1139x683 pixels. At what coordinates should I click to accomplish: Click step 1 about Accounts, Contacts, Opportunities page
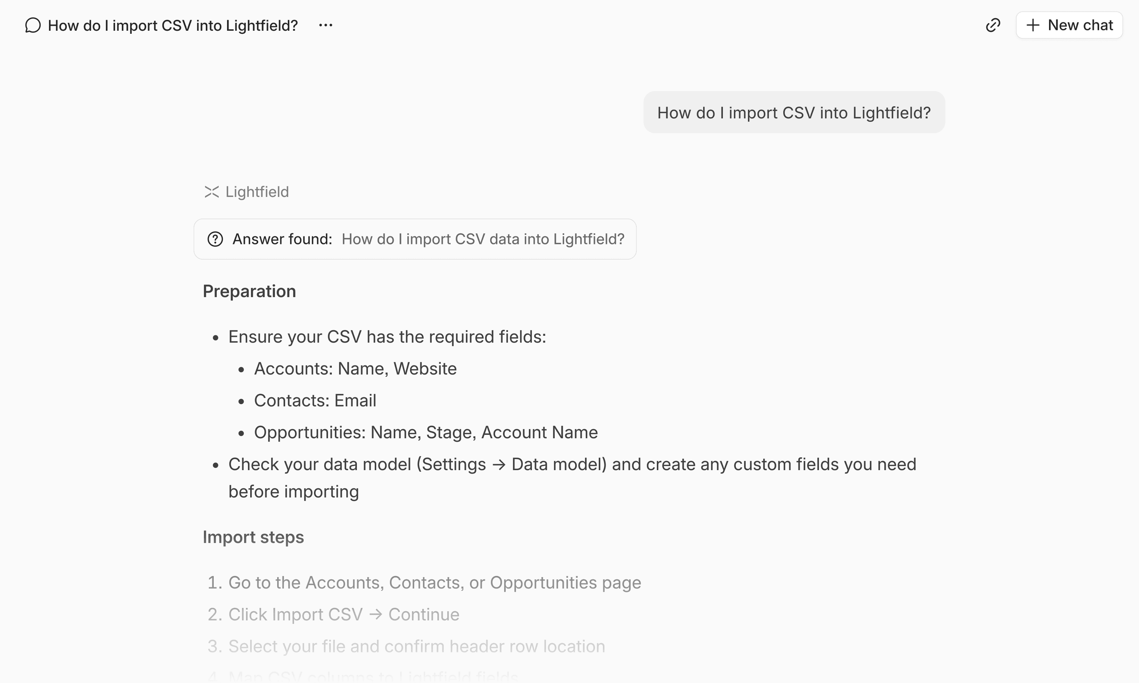[434, 583]
